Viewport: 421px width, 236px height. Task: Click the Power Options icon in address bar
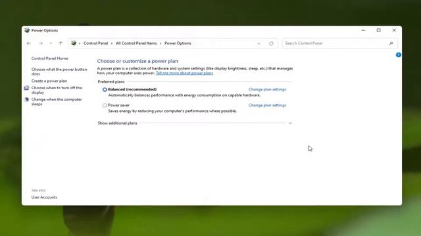(x=74, y=43)
